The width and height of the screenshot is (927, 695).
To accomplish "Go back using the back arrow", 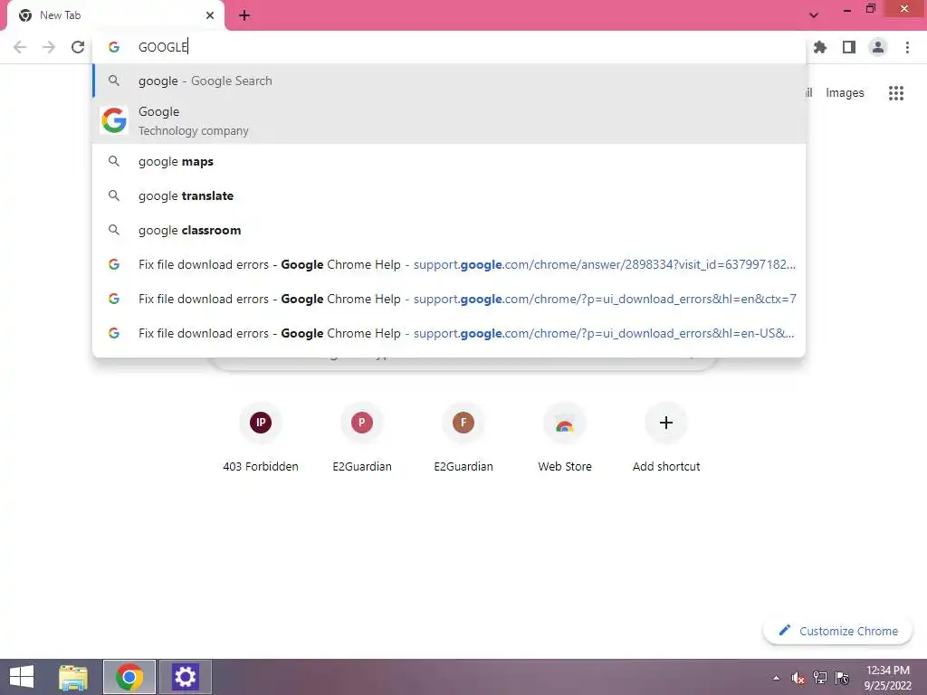I will [20, 47].
